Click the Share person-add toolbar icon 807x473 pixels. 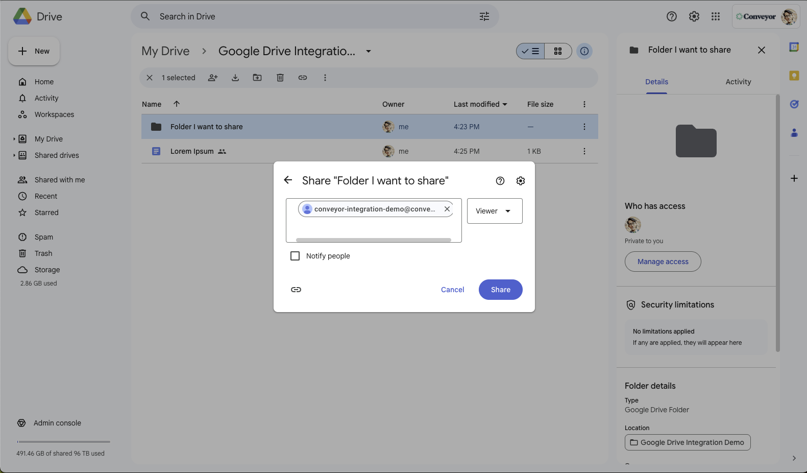(x=213, y=78)
